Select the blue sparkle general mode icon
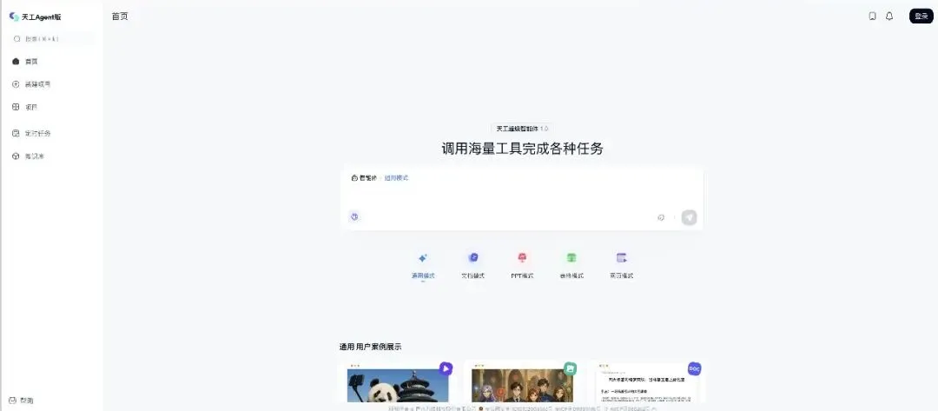Image resolution: width=938 pixels, height=411 pixels. [423, 258]
